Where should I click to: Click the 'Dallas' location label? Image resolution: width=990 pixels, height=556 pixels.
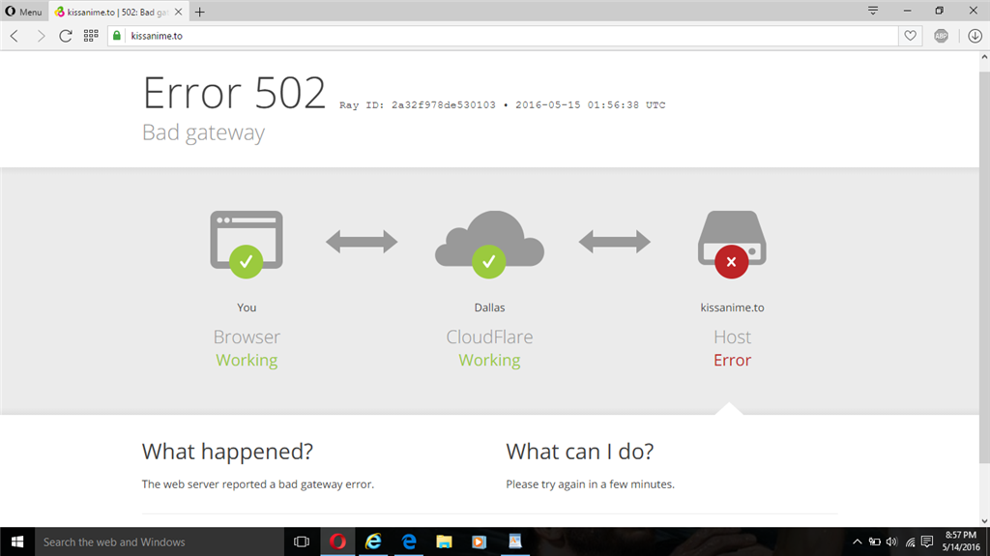(489, 307)
